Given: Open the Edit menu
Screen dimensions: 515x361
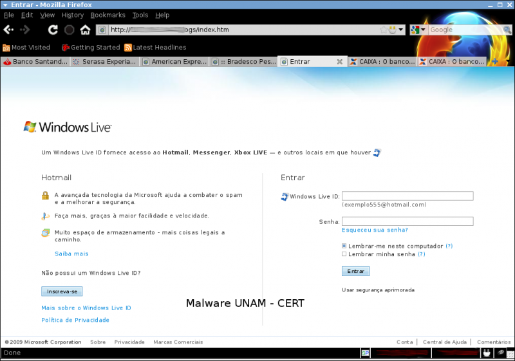Looking at the screenshot, I should [x=27, y=15].
